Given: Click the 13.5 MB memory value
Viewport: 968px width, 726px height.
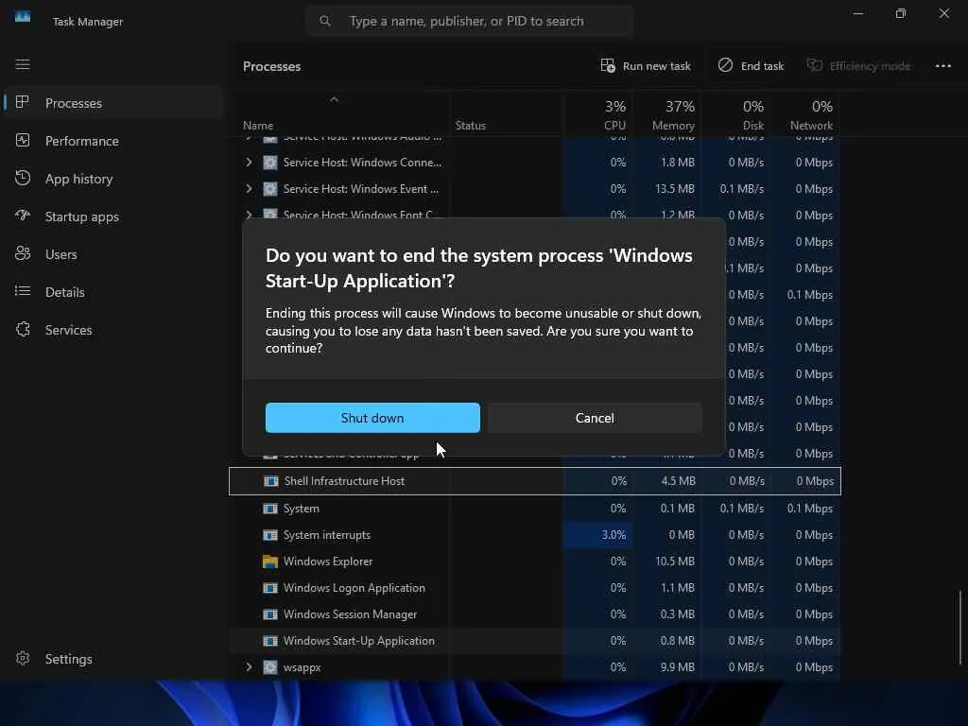Looking at the screenshot, I should click(x=675, y=189).
